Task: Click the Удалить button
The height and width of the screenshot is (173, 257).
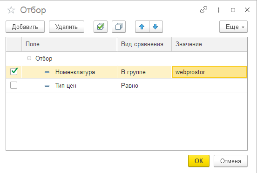Action: point(67,27)
